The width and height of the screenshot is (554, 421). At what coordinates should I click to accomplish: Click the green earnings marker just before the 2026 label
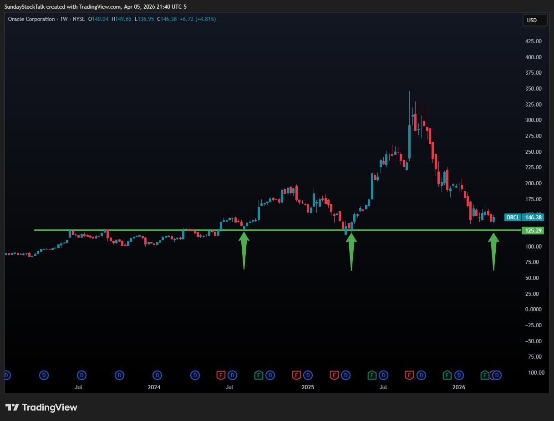click(447, 375)
